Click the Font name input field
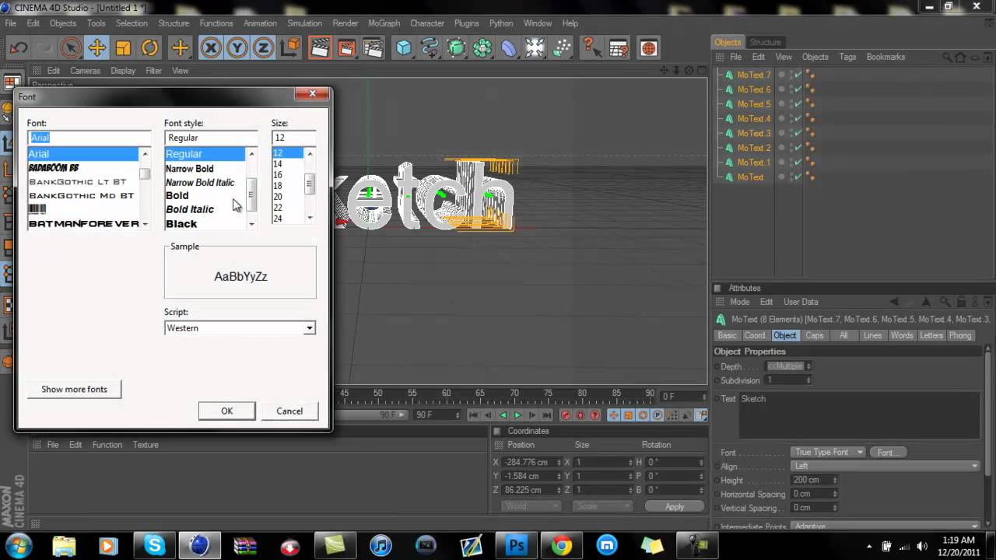The height and width of the screenshot is (560, 996). click(89, 138)
